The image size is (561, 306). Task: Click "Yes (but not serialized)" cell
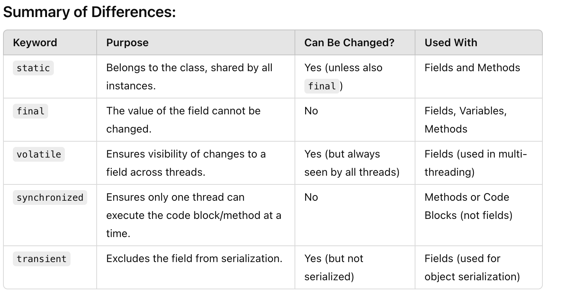tap(333, 267)
